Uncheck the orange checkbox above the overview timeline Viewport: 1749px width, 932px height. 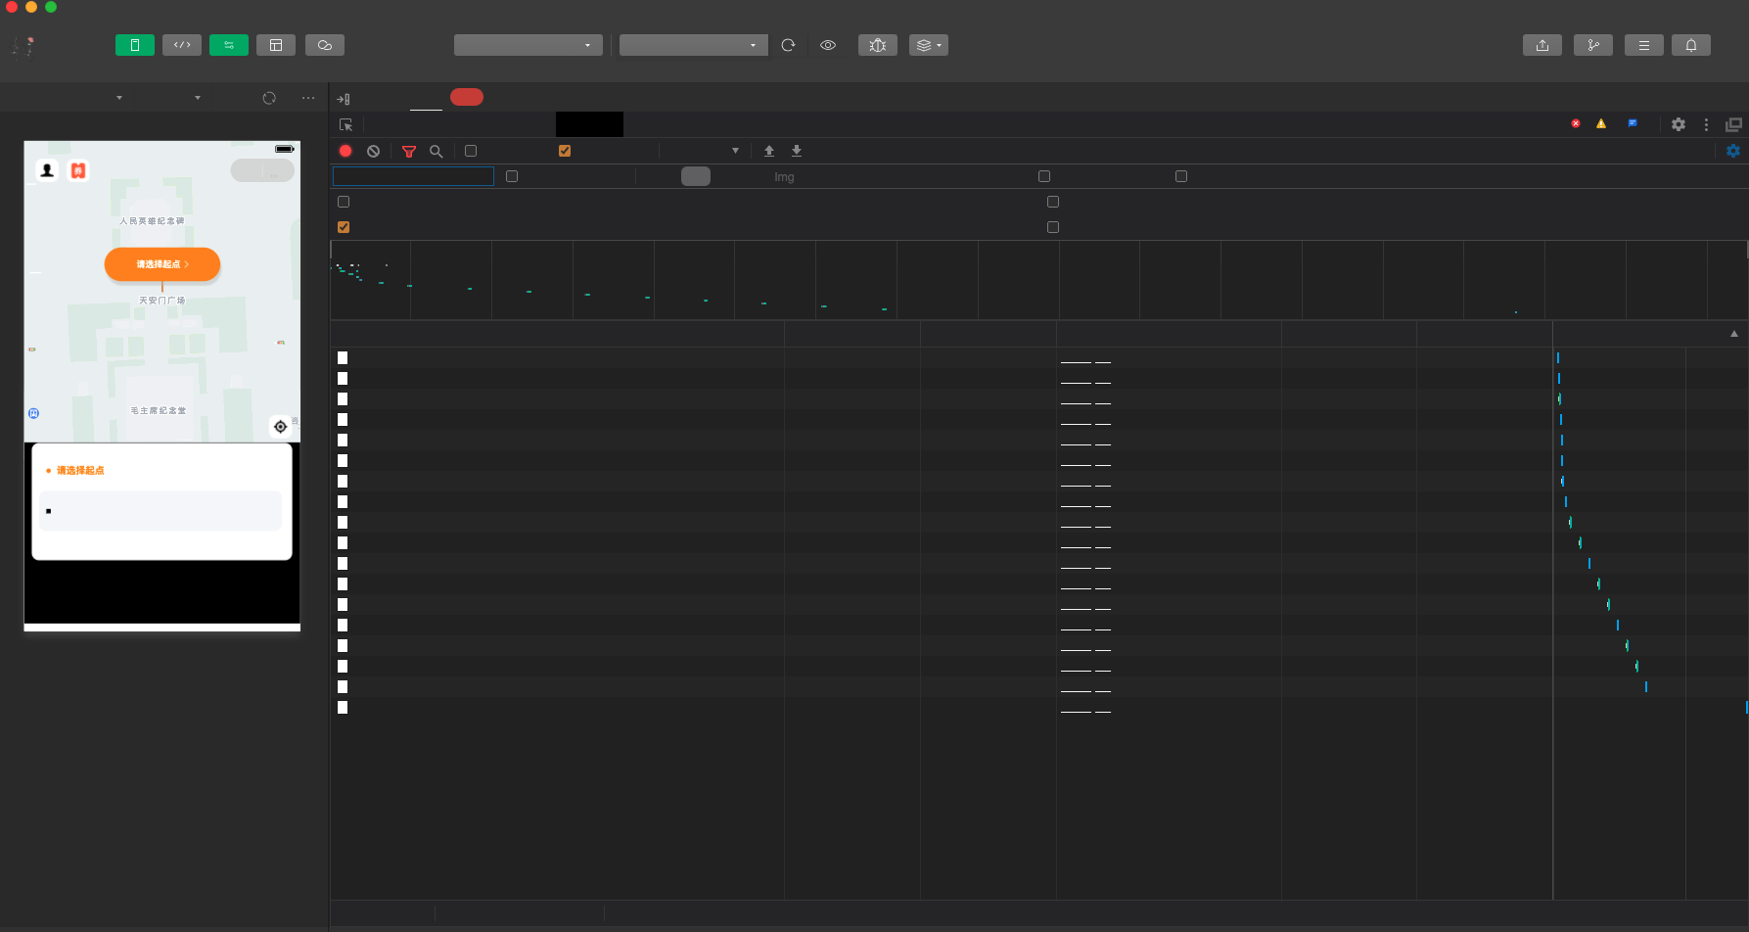(344, 227)
